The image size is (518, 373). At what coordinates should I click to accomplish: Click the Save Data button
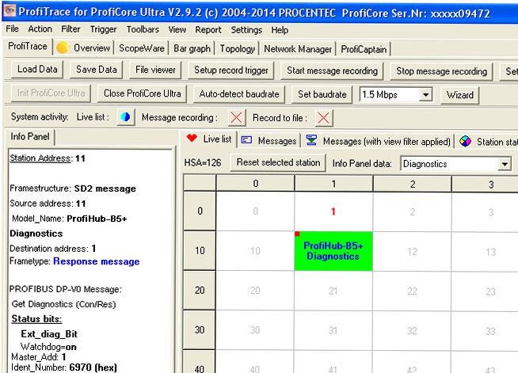(x=96, y=70)
